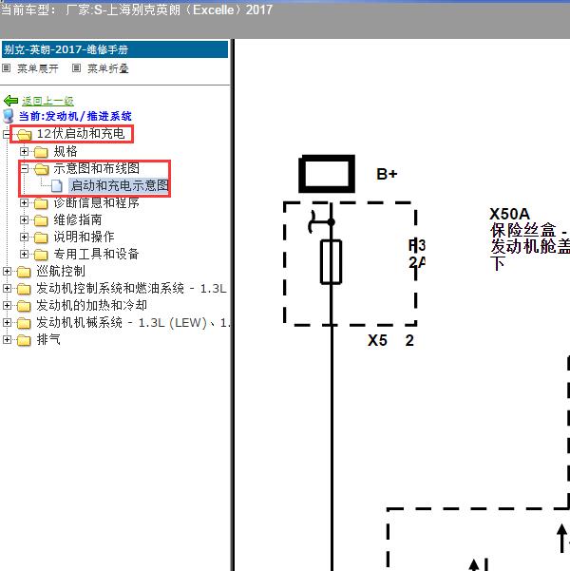Click the 专用工具和设备 folder icon

point(41,255)
